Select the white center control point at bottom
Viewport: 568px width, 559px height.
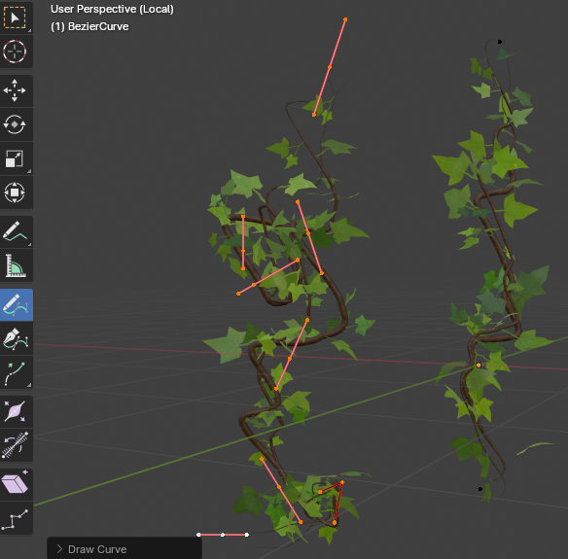[223, 535]
